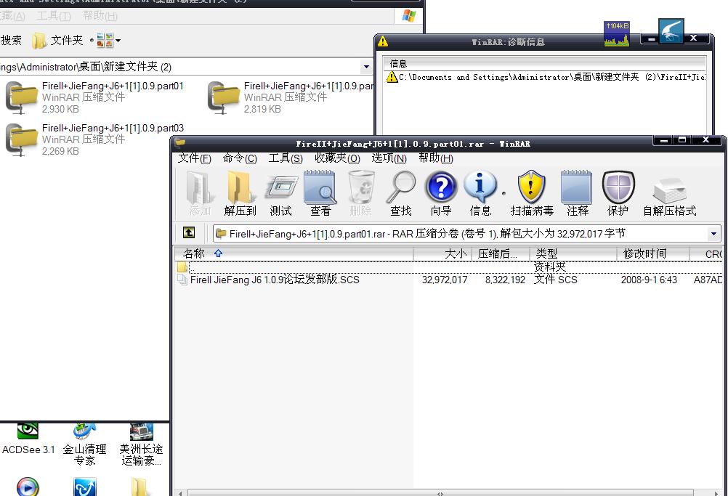Screen dimensions: 728x496
Task: Open Explorer's Tools (工具) menu
Action: point(53,16)
